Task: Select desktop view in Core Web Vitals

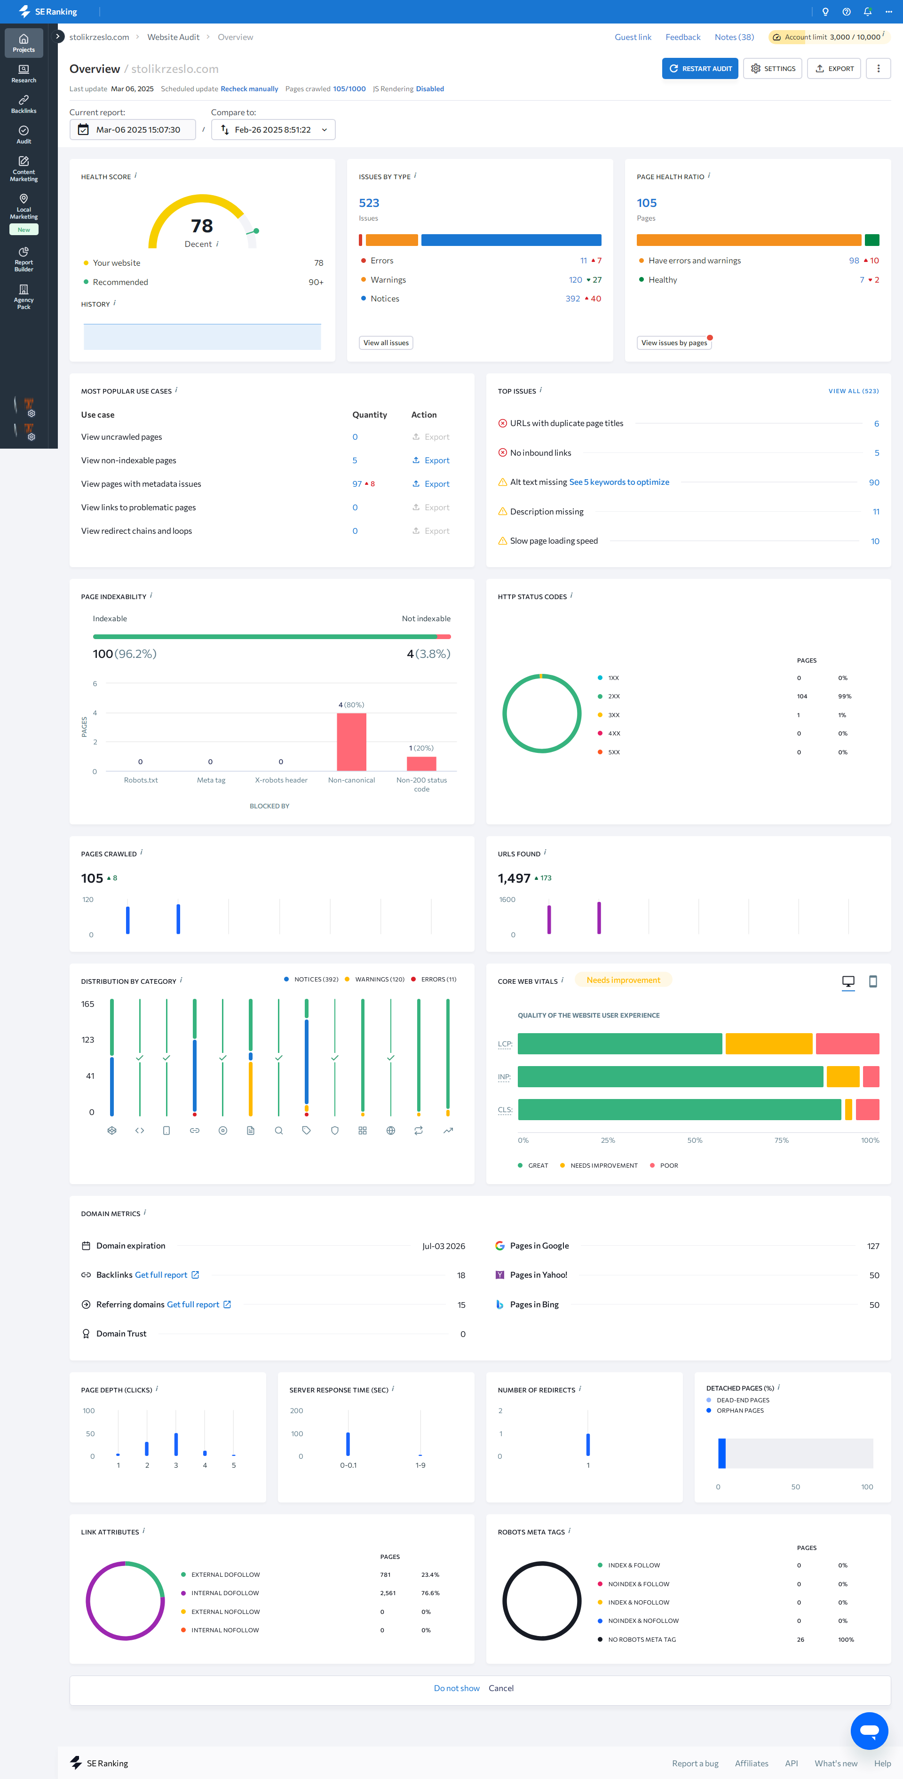Action: coord(848,981)
